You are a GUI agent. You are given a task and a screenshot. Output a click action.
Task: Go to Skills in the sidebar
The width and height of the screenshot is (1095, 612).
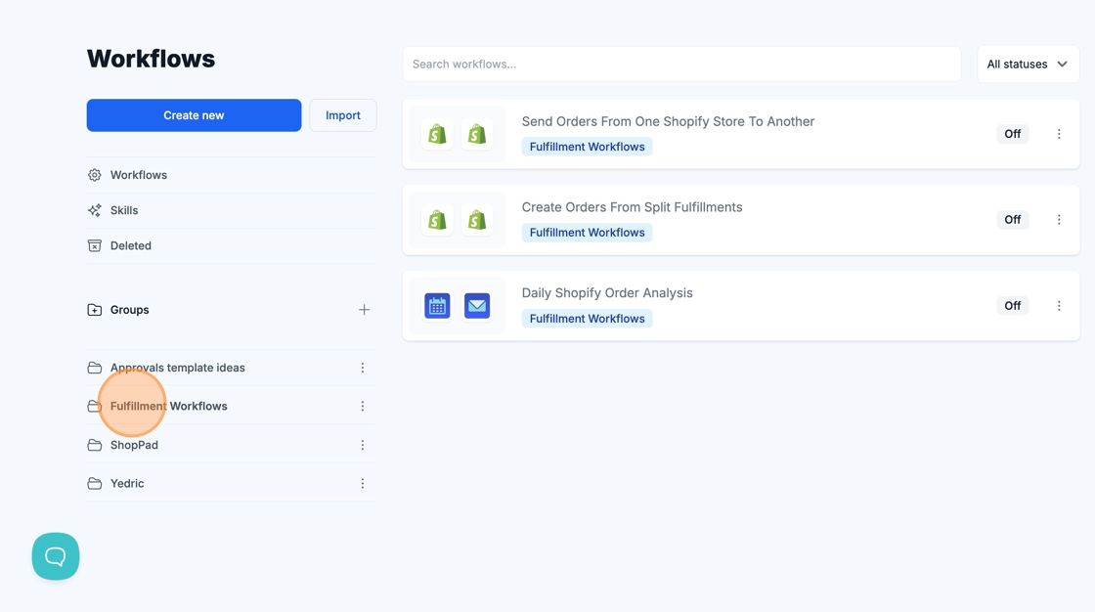pyautogui.click(x=124, y=210)
